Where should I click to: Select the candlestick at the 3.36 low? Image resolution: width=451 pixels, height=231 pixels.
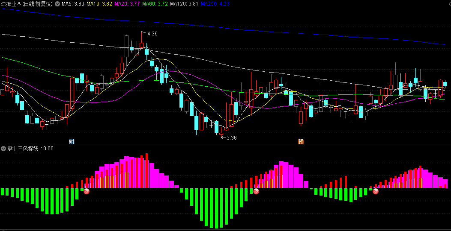[x=221, y=133]
